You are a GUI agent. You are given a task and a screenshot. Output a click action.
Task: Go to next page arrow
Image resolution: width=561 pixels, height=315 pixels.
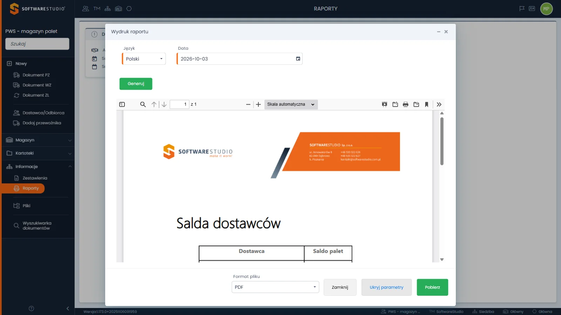coord(164,104)
